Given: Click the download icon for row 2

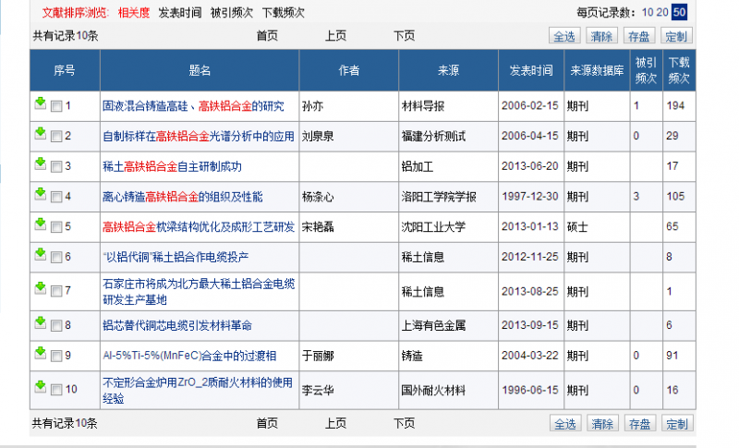Looking at the screenshot, I should coord(41,133).
